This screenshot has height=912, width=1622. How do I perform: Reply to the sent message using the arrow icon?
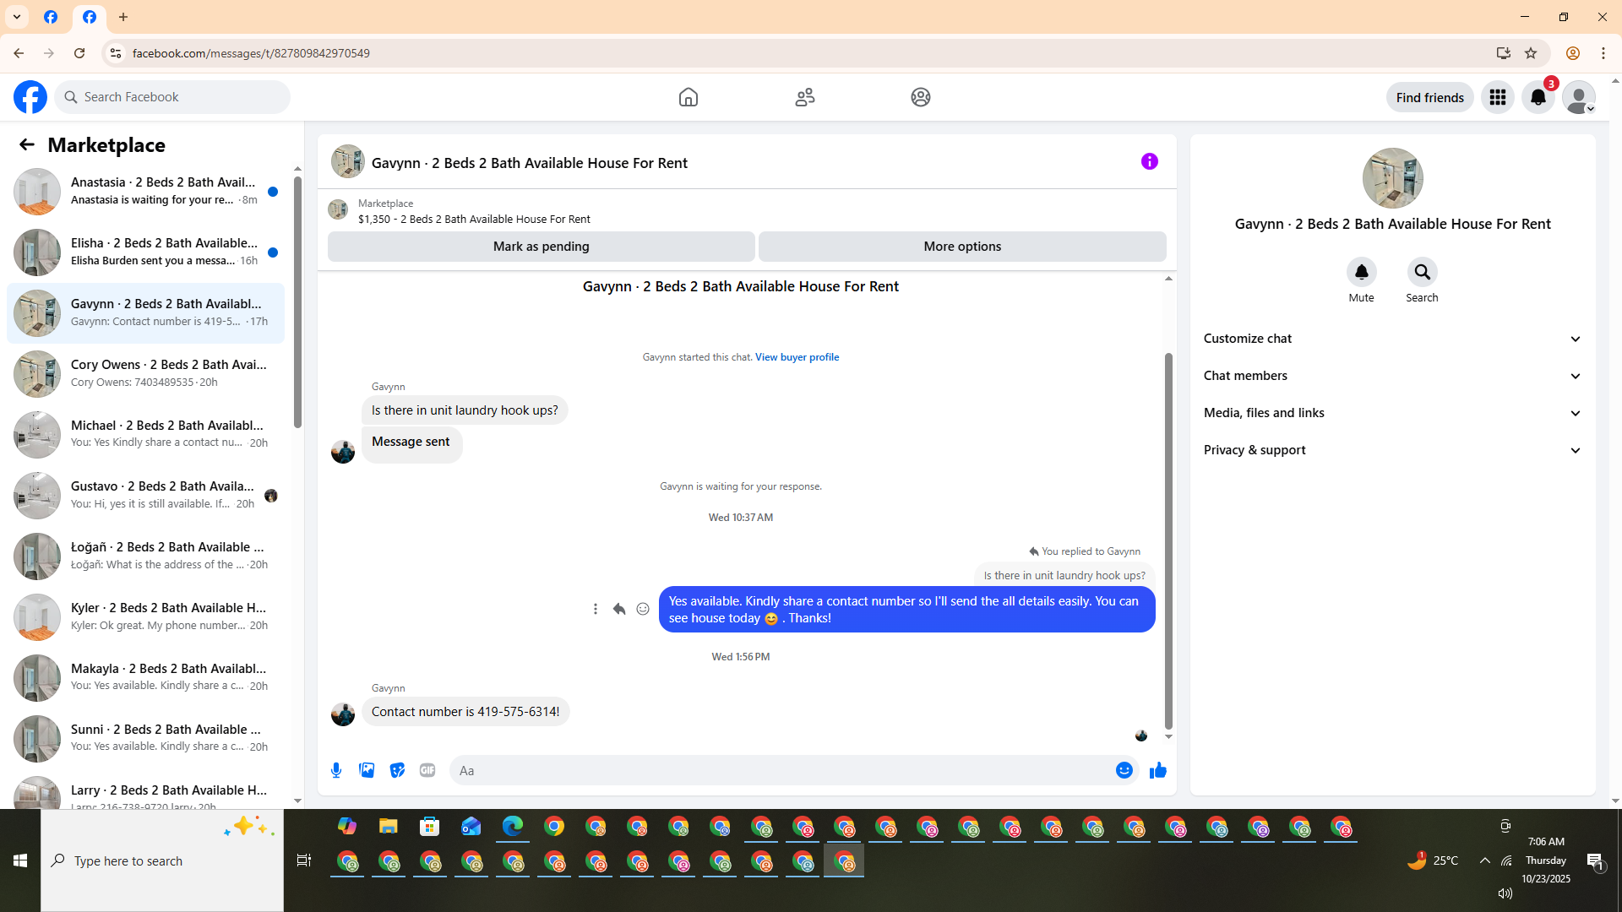tap(619, 609)
